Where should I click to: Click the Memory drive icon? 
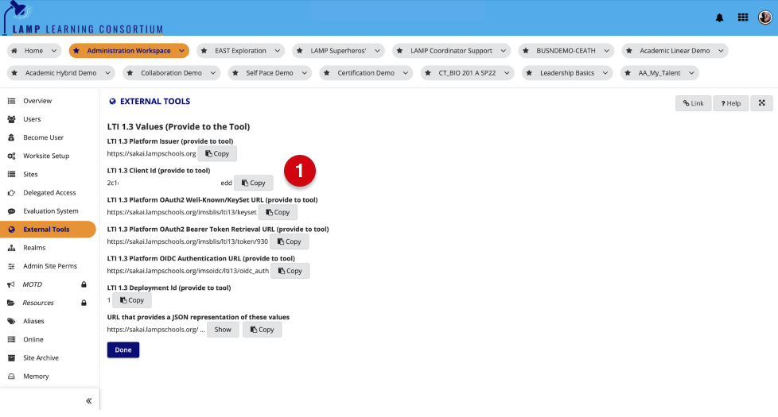[11, 376]
